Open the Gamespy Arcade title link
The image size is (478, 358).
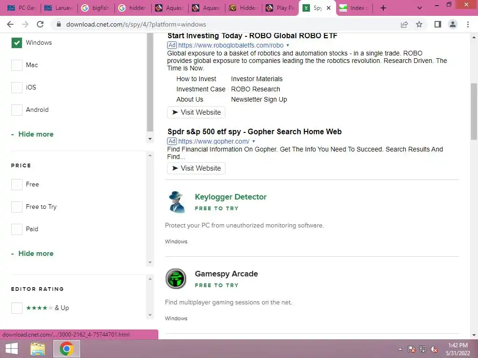(226, 274)
